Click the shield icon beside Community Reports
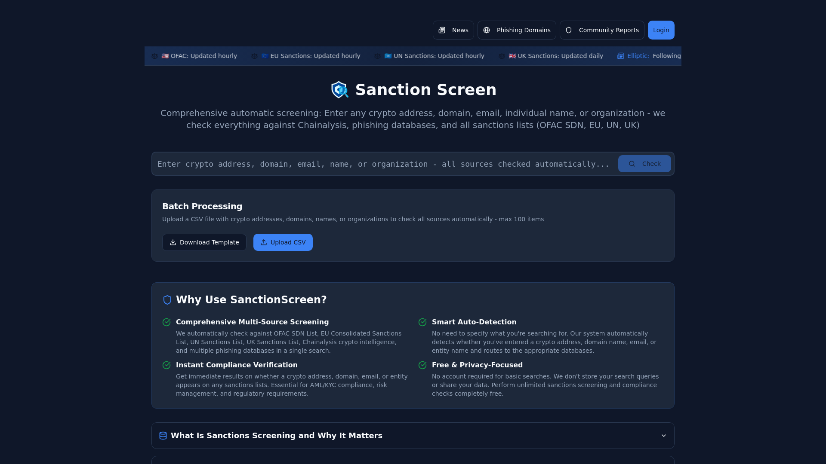 click(569, 30)
